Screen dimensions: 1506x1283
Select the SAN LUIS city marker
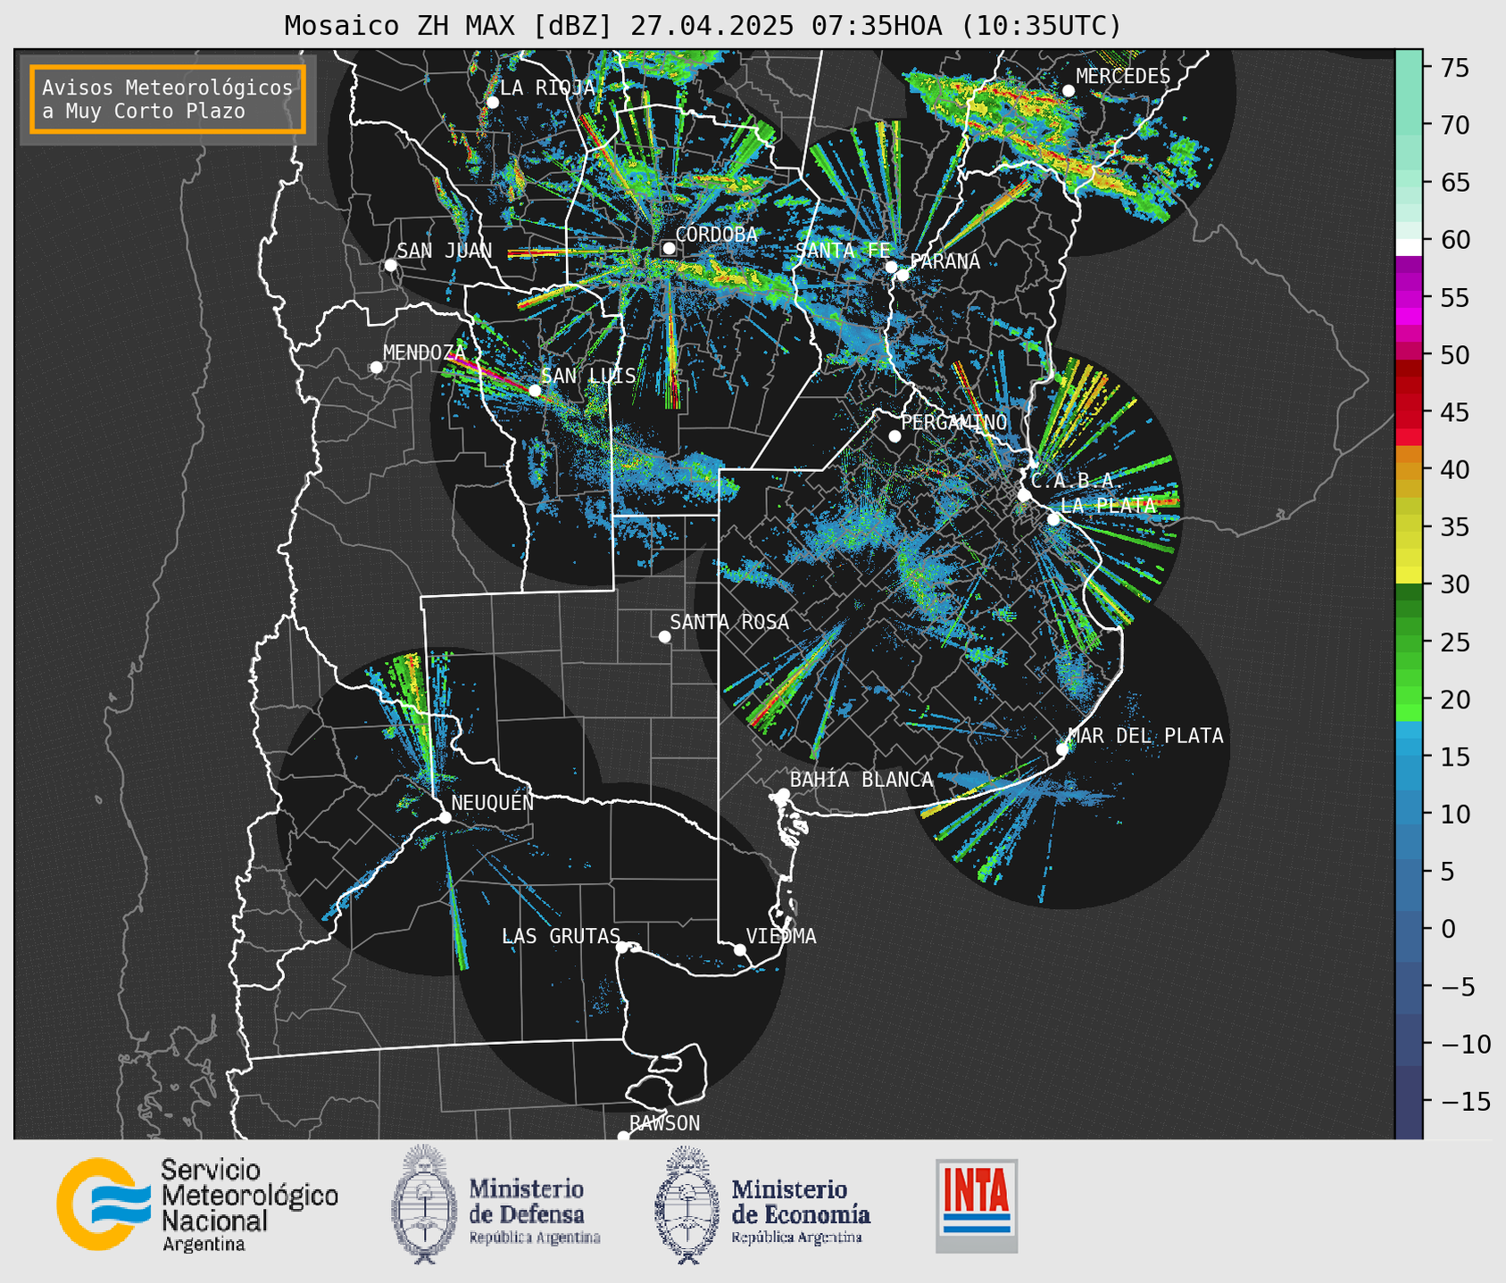click(x=535, y=391)
